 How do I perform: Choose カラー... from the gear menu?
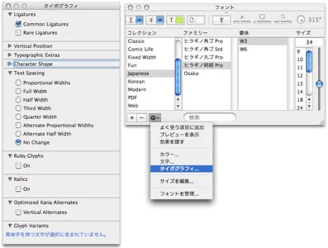click(170, 155)
